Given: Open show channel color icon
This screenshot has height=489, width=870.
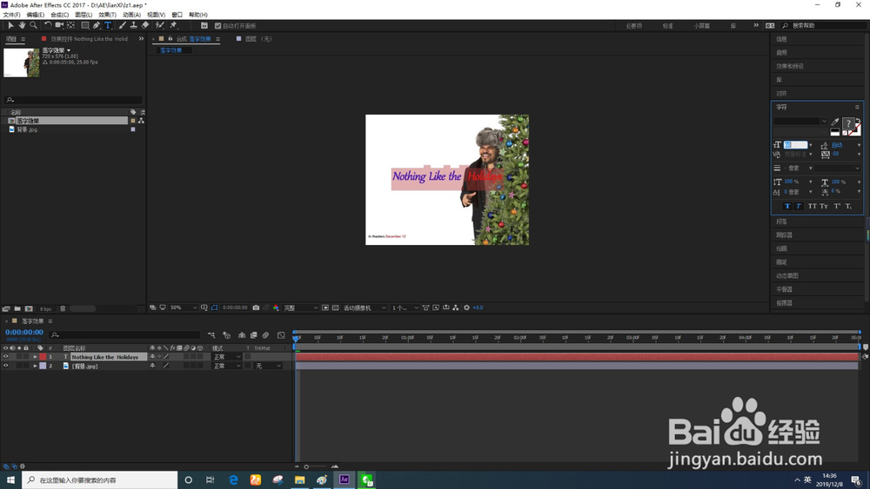Looking at the screenshot, I should [276, 308].
